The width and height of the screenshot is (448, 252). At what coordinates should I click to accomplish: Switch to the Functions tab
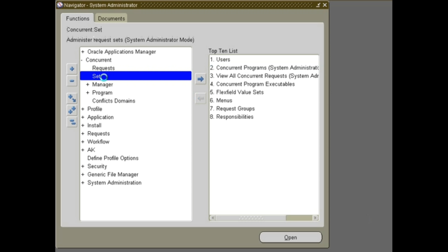(78, 18)
